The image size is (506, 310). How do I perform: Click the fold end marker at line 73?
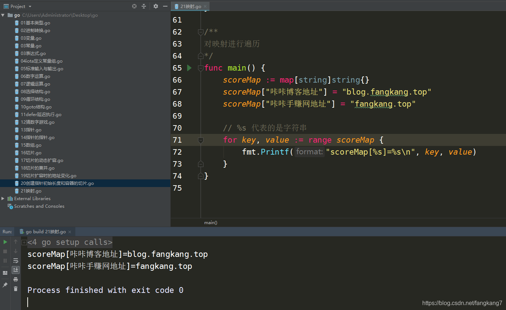point(201,164)
